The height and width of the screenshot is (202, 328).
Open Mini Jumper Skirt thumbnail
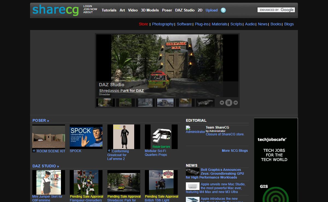[x=49, y=182]
